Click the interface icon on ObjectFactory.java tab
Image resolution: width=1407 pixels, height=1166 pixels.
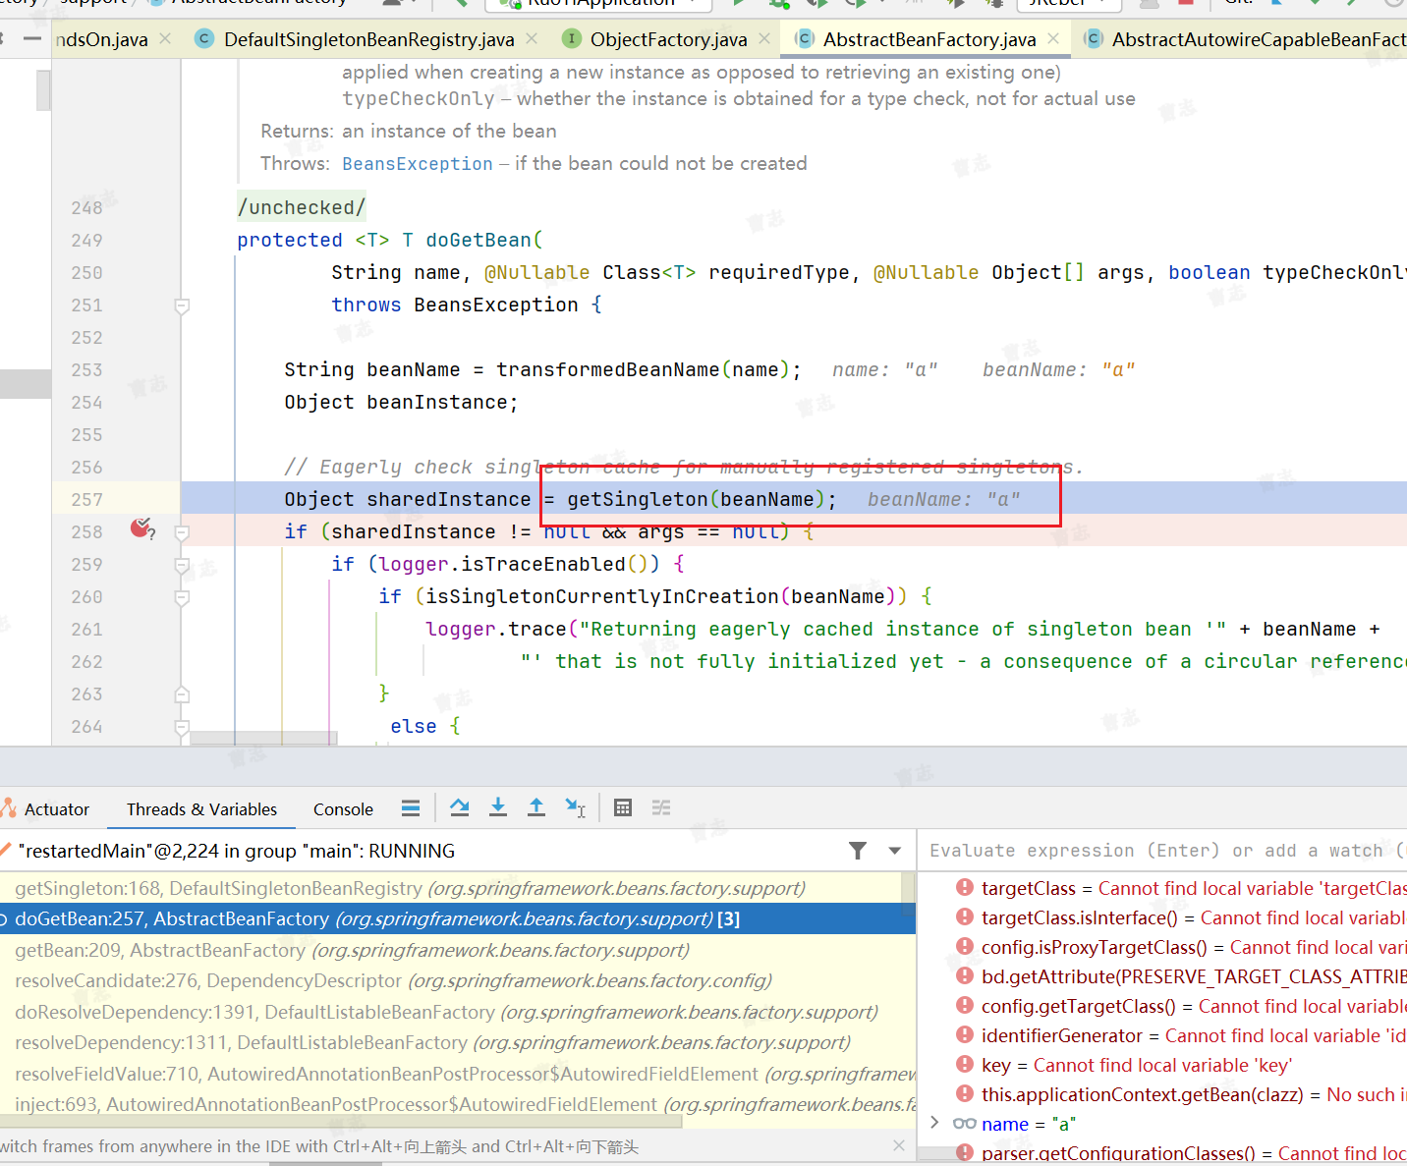[571, 38]
